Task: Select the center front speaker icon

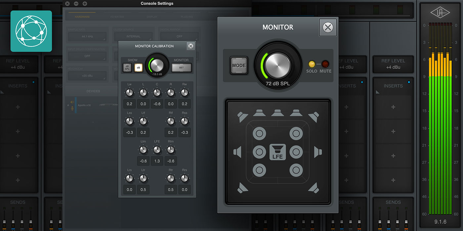Action: [x=277, y=113]
